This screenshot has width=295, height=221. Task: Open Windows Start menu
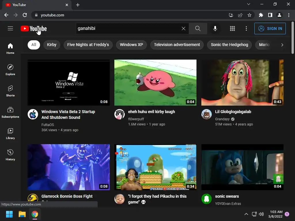[9, 214]
